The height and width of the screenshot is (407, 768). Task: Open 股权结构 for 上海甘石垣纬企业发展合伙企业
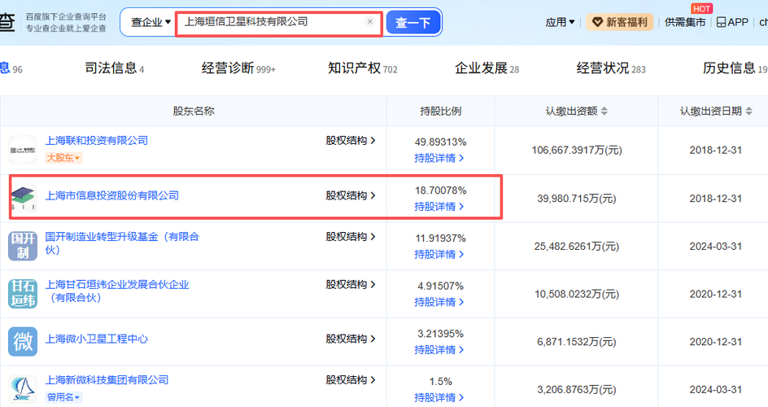pos(351,285)
